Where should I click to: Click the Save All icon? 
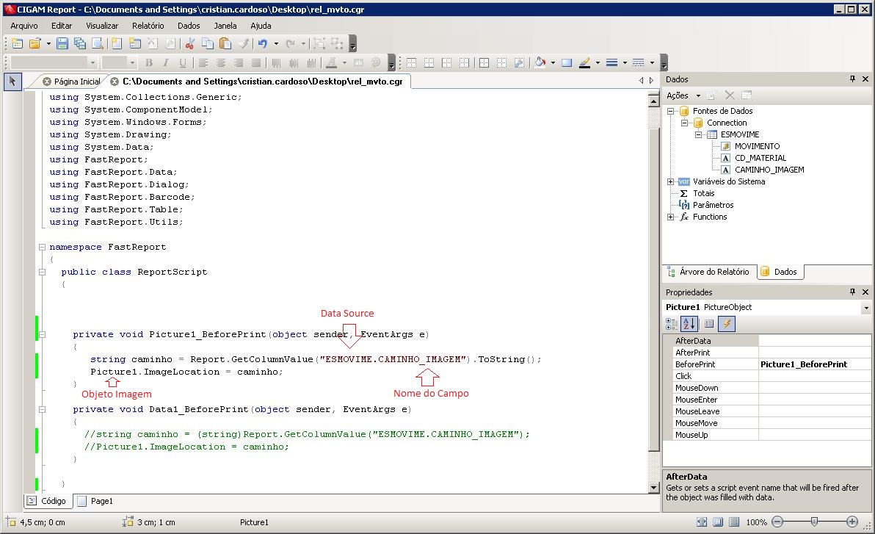(80, 43)
